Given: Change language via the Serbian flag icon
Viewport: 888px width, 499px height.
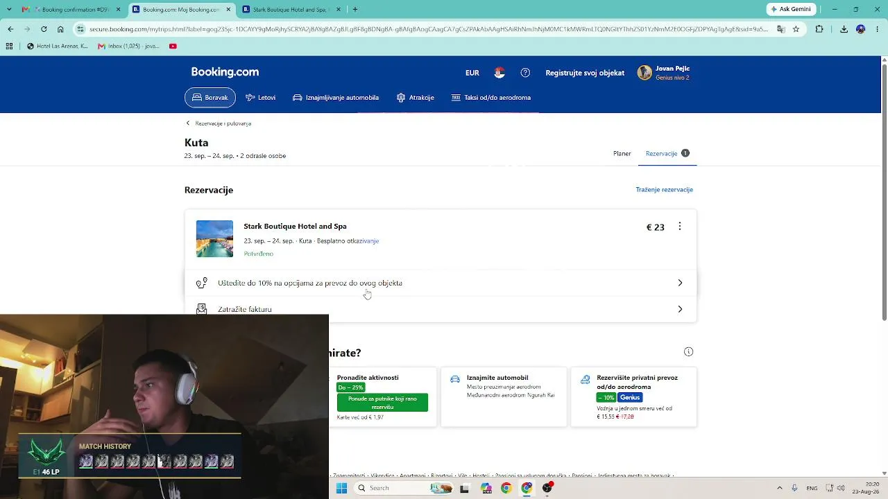Looking at the screenshot, I should (499, 73).
